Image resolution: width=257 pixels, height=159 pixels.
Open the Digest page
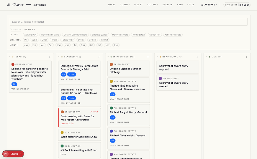[138, 5]
